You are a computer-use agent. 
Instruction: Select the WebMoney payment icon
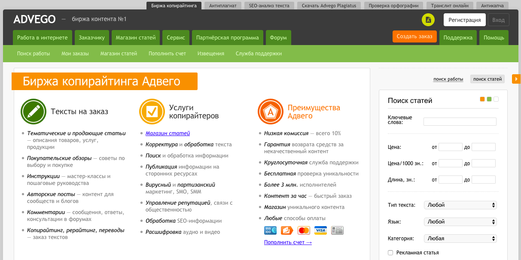point(271,230)
